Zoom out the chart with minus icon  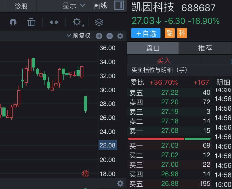(109, 36)
